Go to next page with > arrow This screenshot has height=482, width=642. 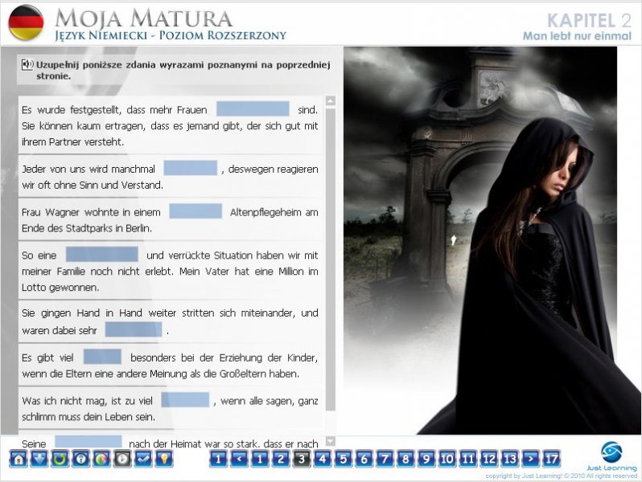point(531,459)
